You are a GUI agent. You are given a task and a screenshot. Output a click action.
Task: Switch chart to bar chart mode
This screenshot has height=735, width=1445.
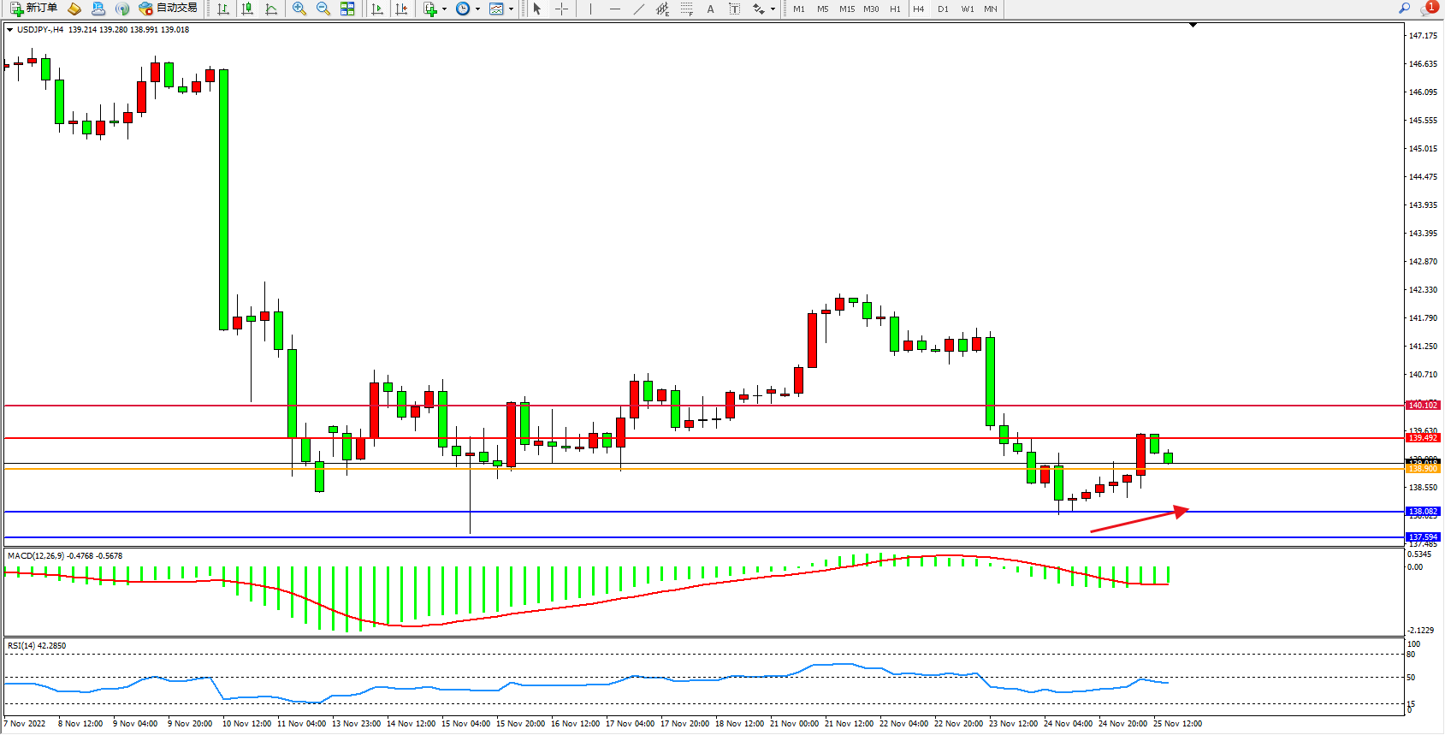click(223, 9)
